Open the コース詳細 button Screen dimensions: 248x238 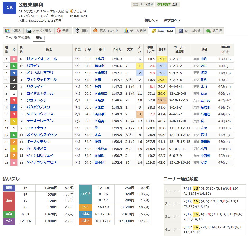click(143, 4)
